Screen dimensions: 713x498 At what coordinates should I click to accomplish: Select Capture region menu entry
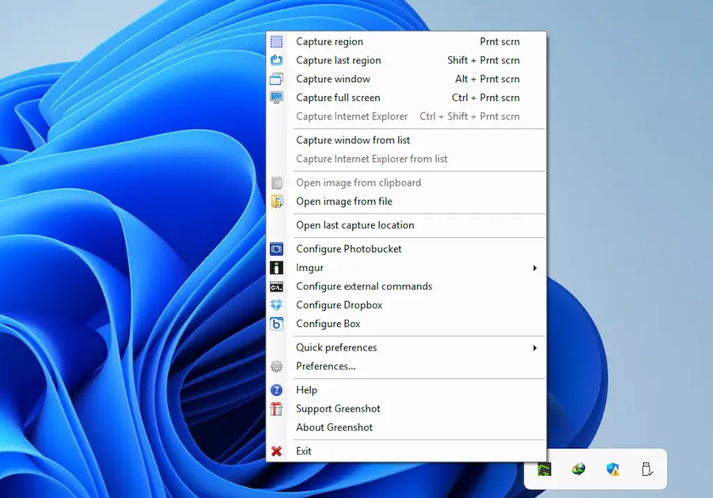pyautogui.click(x=406, y=41)
